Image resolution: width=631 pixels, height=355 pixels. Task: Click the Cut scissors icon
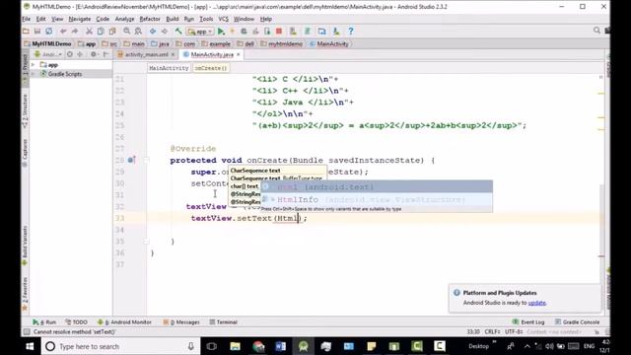(89, 31)
